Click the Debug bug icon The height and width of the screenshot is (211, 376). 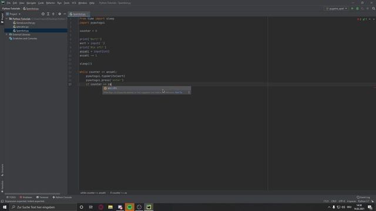point(357,9)
